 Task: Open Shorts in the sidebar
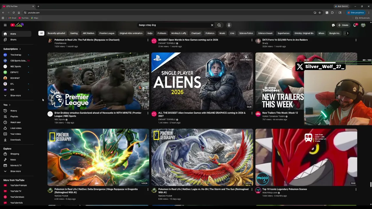click(x=17, y=39)
